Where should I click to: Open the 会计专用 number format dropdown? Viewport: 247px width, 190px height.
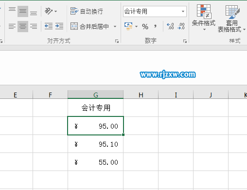pos(183,11)
